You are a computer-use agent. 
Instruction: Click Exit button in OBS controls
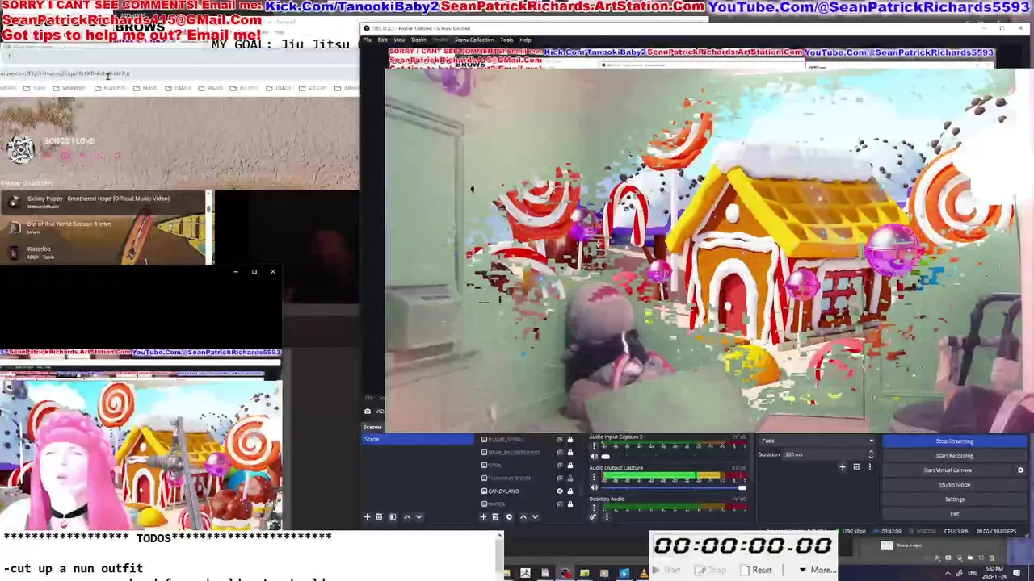(x=954, y=514)
